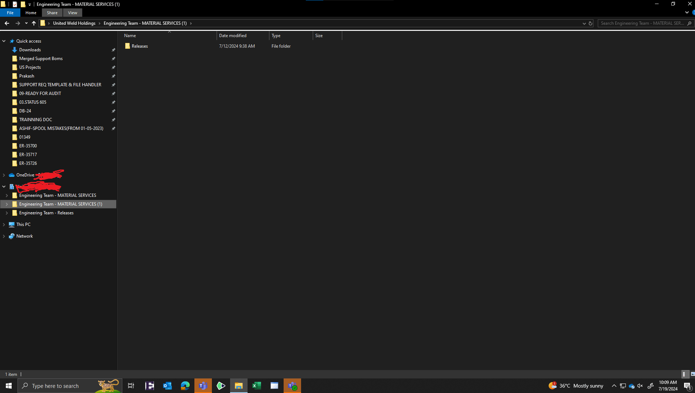Open recent locations dropdown arrow
Image resolution: width=695 pixels, height=393 pixels.
click(26, 23)
